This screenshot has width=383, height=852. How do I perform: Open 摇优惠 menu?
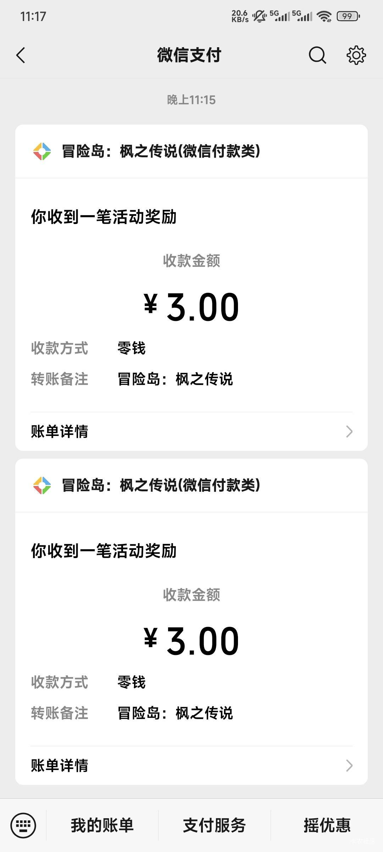[x=327, y=825]
